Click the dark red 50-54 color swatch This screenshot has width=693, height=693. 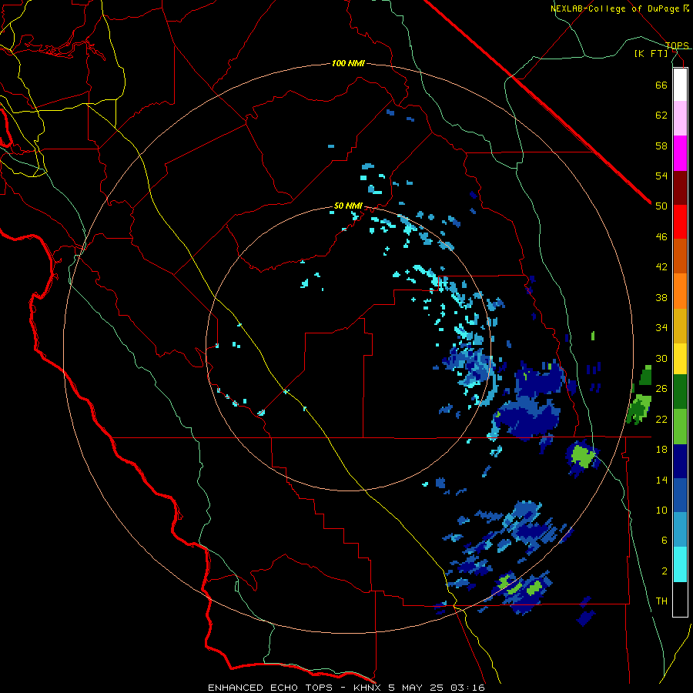coord(680,189)
